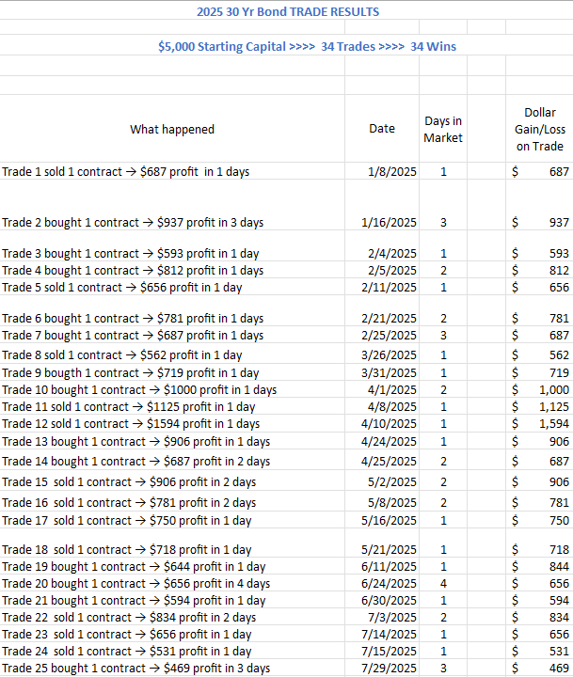Viewport: 573px width, 677px height.
Task: Click the "What happened" column header
Action: 172,129
